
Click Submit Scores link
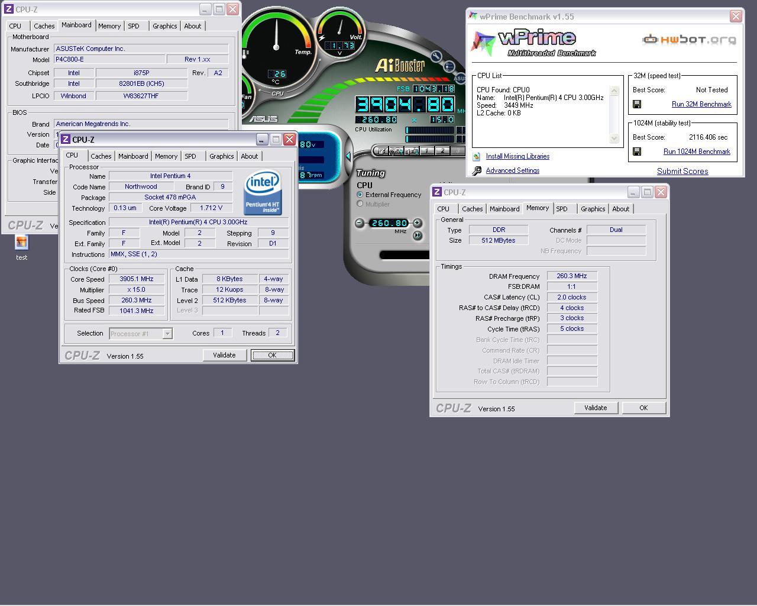682,171
